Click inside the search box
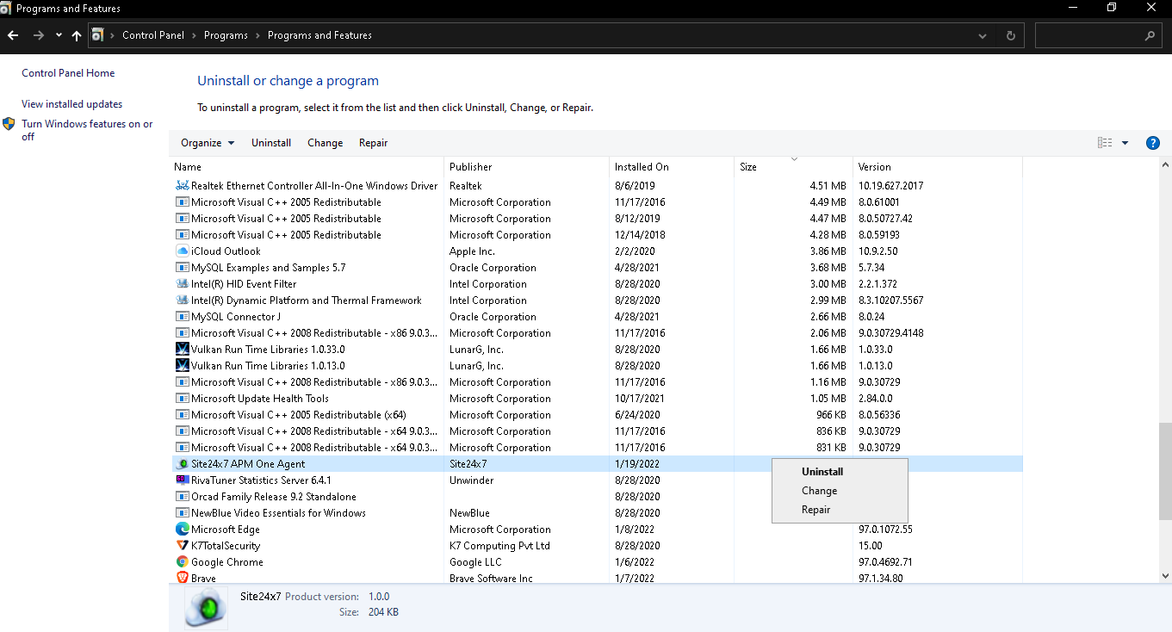The image size is (1172, 632). [1094, 35]
